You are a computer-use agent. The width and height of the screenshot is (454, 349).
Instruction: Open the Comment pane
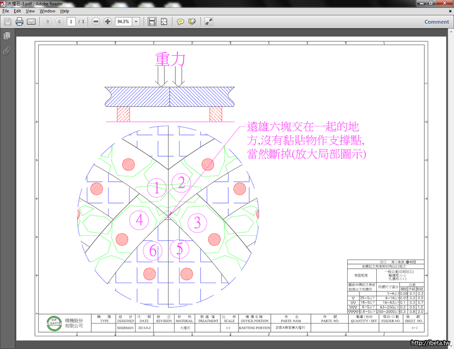click(x=436, y=21)
